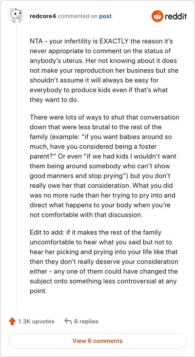Screen dimensions: 195x357
Task: Click the "Edit to add" paragraph
Action: [104, 261]
